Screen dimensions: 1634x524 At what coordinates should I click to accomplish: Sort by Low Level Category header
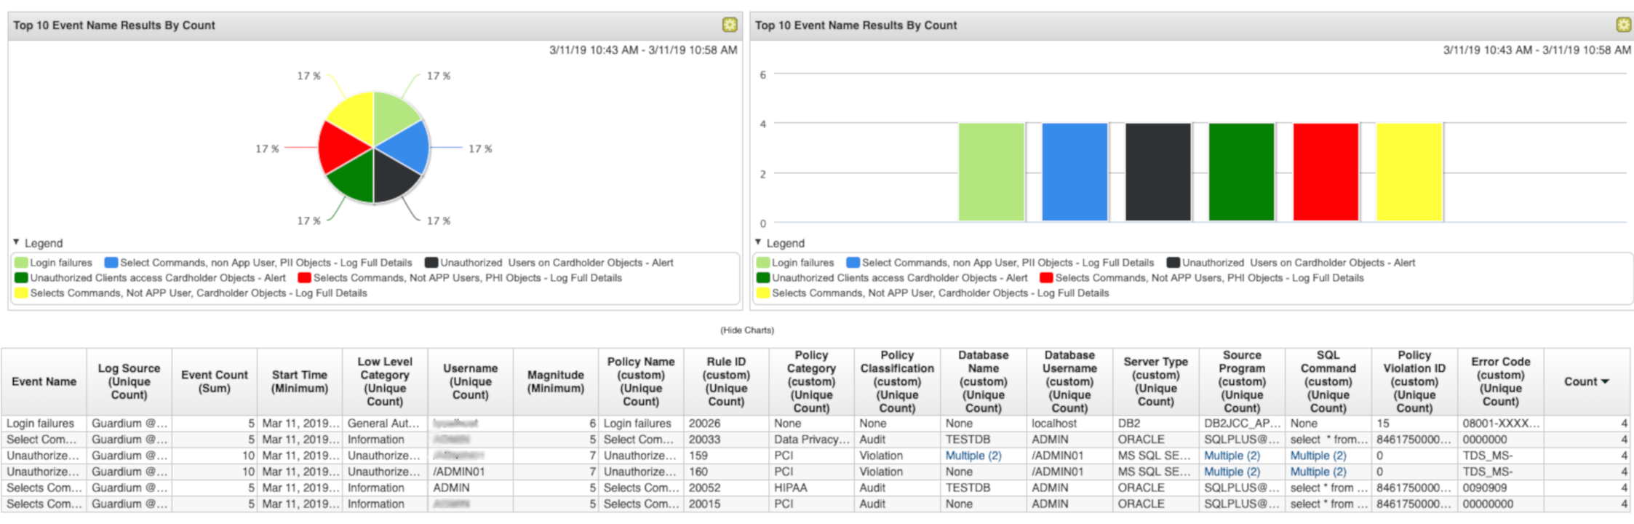[385, 381]
